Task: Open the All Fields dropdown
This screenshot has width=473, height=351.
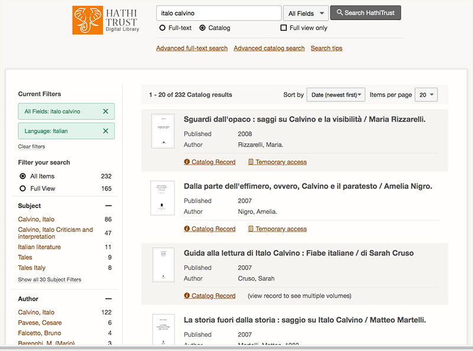Action: 306,13
